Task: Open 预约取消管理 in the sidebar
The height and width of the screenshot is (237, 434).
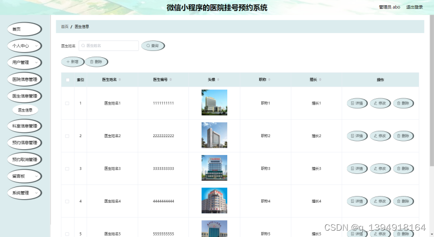Action: (24, 159)
